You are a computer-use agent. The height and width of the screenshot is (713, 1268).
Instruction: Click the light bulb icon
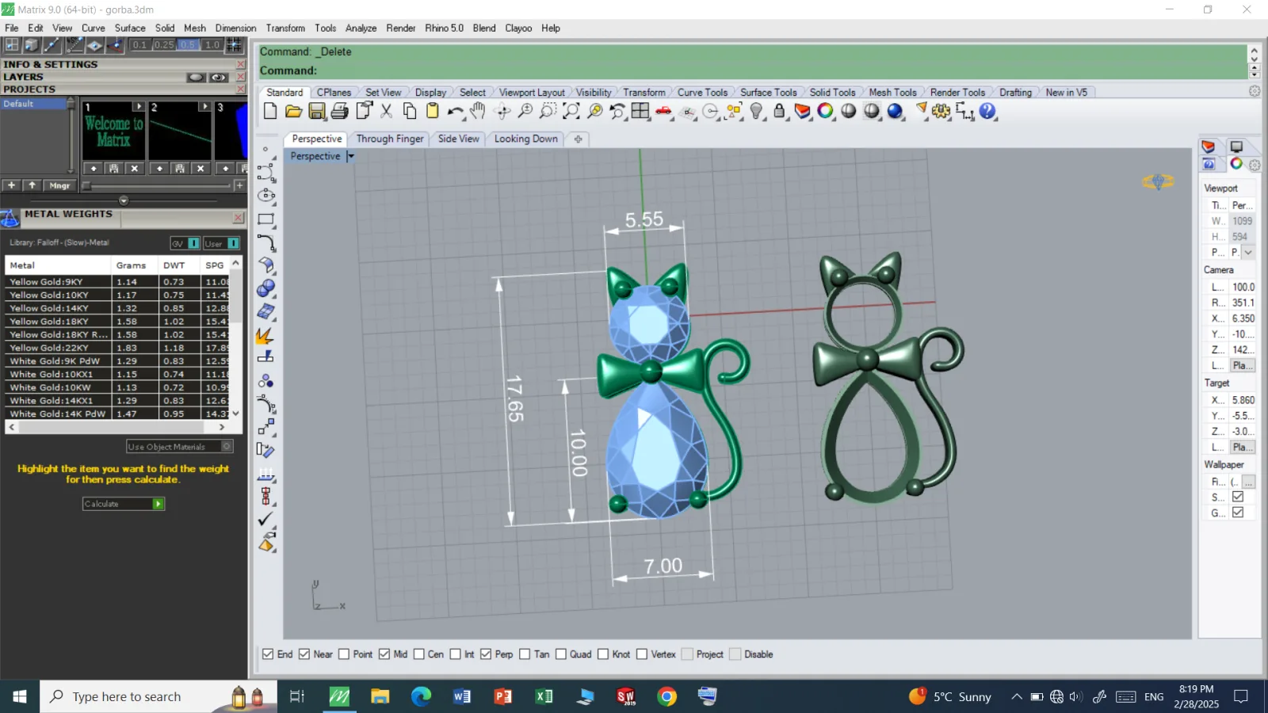coord(757,111)
